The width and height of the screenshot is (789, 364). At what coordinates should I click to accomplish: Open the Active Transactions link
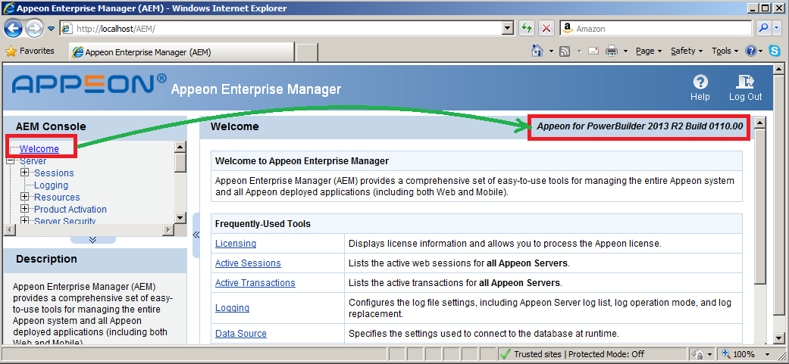click(x=255, y=283)
